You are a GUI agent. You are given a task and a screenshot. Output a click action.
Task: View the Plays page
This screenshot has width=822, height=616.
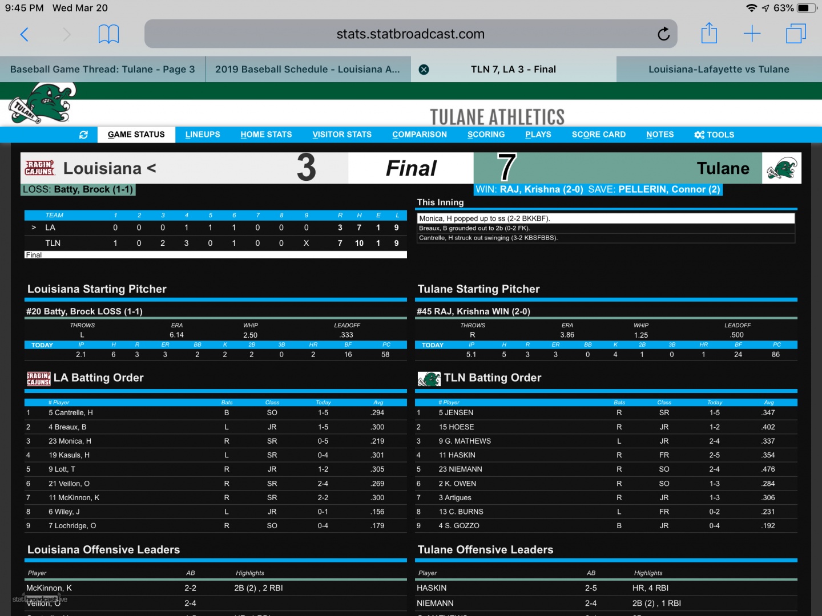(538, 135)
